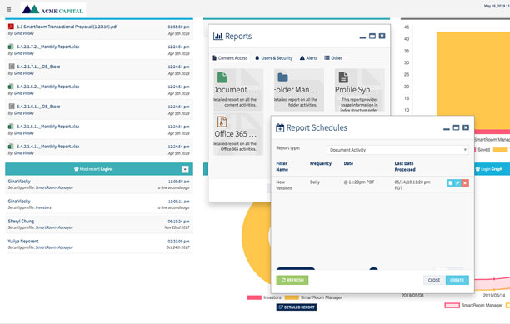
Task: Select the Other tab in Reports
Action: (333, 57)
